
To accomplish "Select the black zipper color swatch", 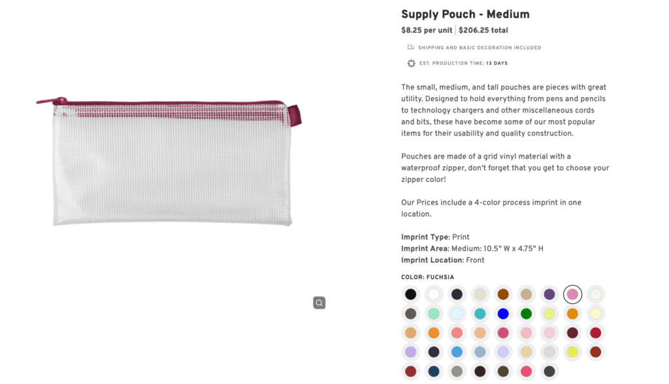I will 410,294.
